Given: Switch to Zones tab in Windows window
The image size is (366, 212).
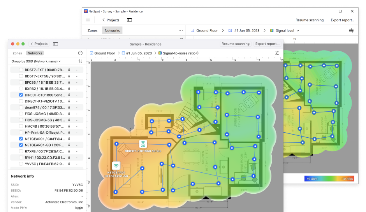Looking at the screenshot, I should click(x=92, y=31).
